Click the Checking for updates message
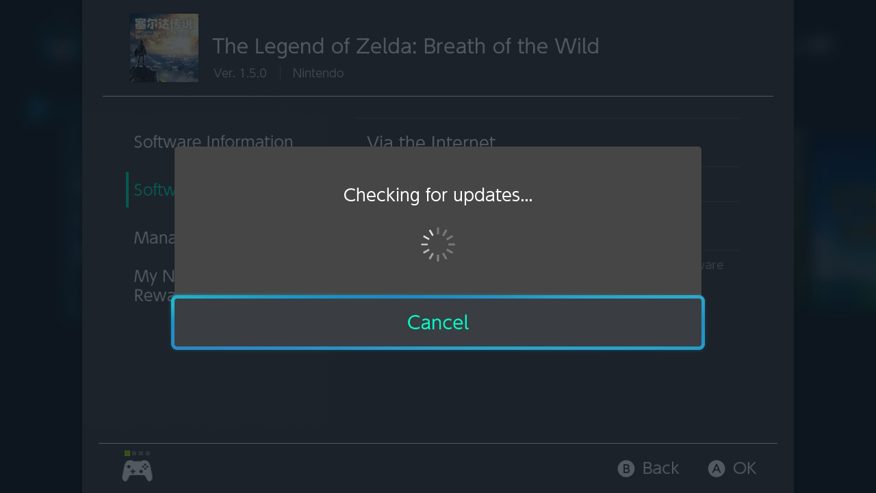The image size is (876, 493). pyautogui.click(x=438, y=195)
